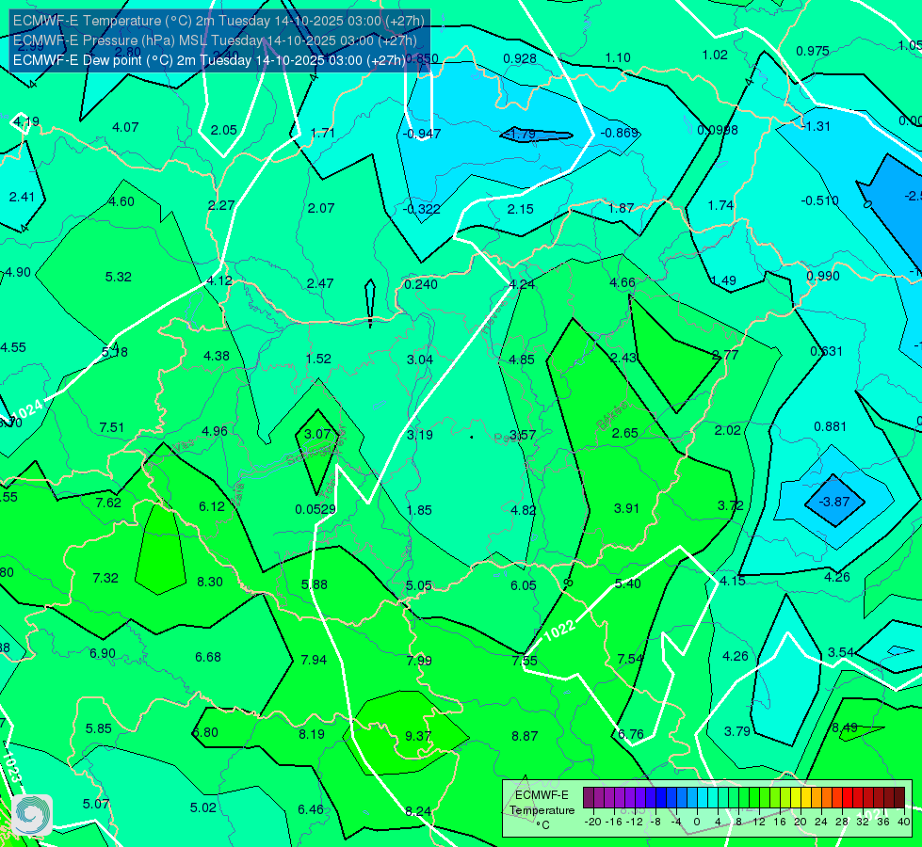This screenshot has height=847, width=922.
Task: Click the '-0.869' temperature value
Action: (x=619, y=133)
